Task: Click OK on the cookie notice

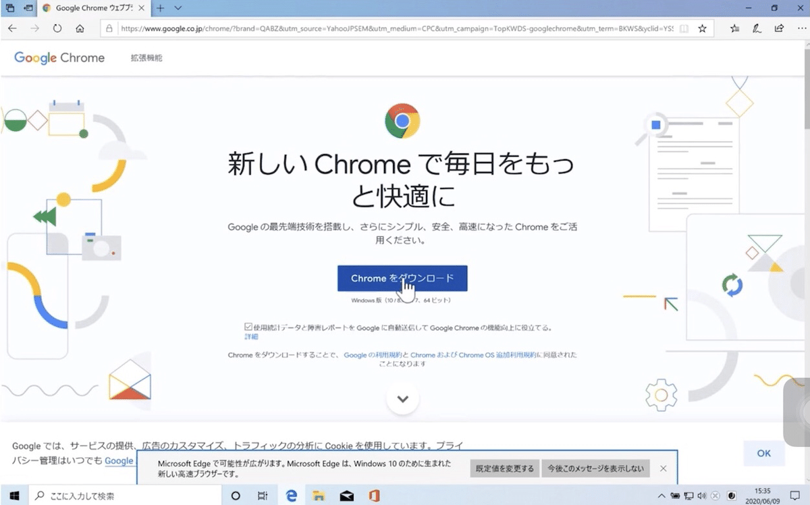Action: [x=764, y=453]
